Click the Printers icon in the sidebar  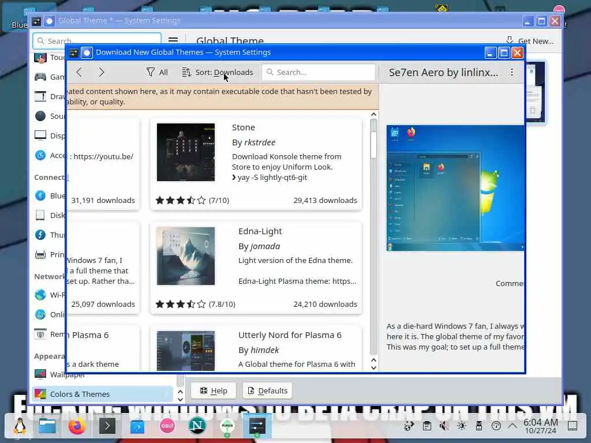(40, 254)
